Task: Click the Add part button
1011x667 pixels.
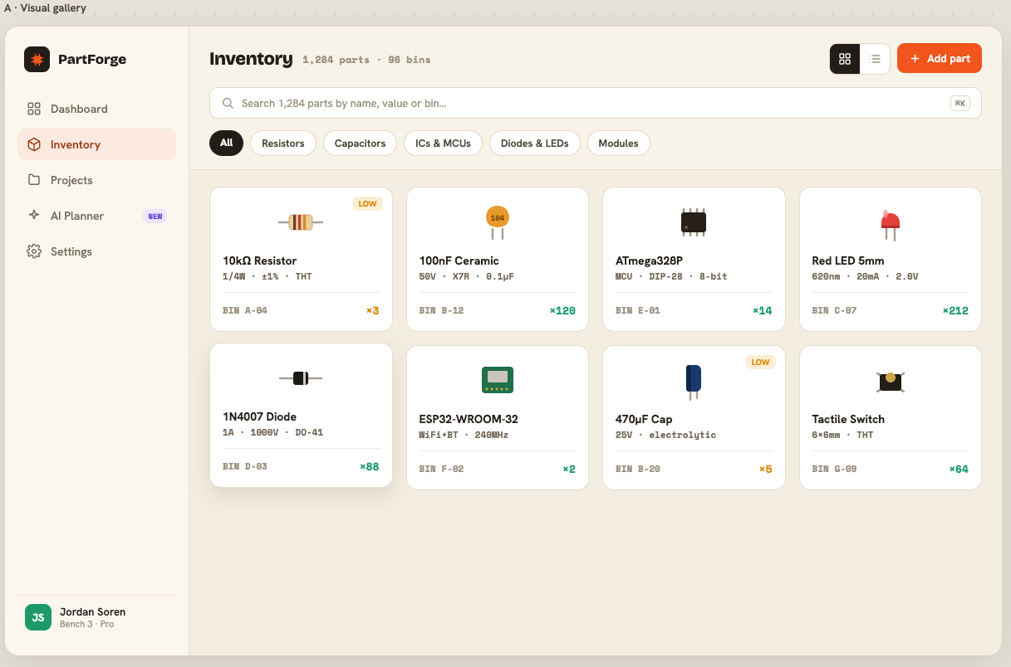Action: tap(940, 59)
